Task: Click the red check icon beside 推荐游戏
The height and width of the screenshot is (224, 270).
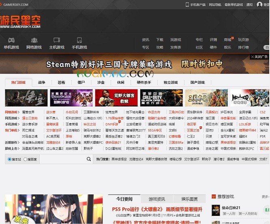Action: point(214,196)
